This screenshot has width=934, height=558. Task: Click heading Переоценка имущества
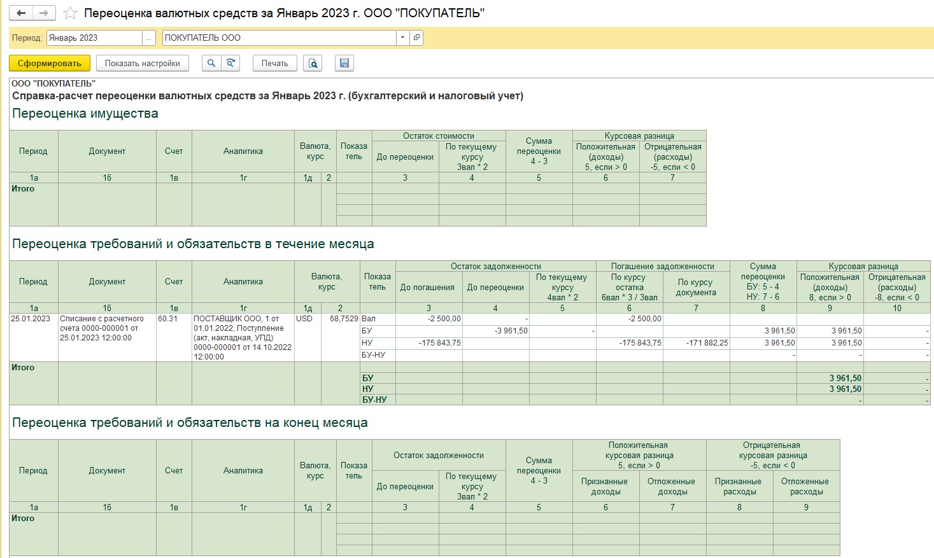85,114
